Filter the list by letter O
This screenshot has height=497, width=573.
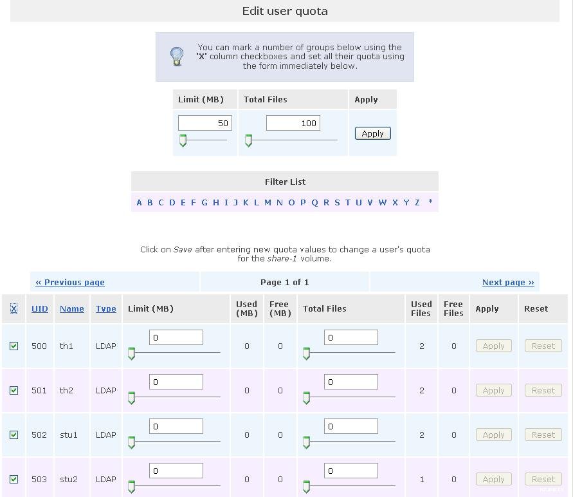(291, 202)
